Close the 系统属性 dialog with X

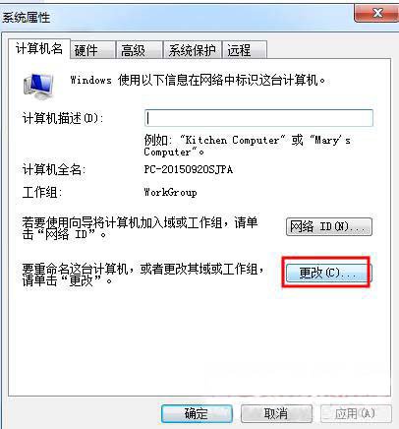[377, 14]
